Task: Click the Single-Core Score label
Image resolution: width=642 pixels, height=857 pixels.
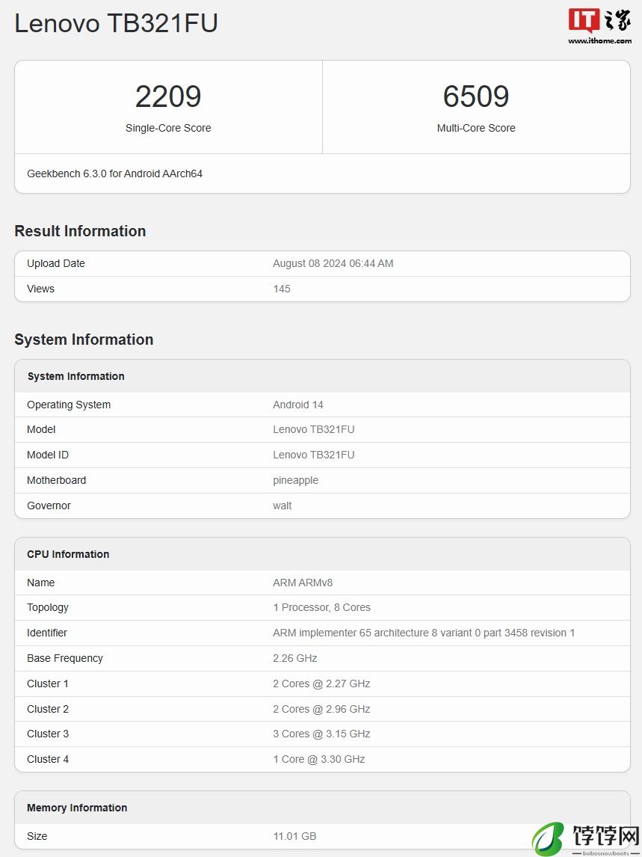Action: [168, 128]
